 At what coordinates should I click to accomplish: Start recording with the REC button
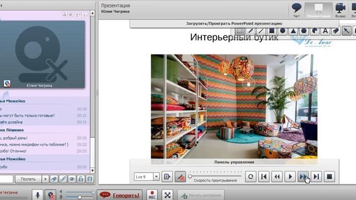point(152,195)
